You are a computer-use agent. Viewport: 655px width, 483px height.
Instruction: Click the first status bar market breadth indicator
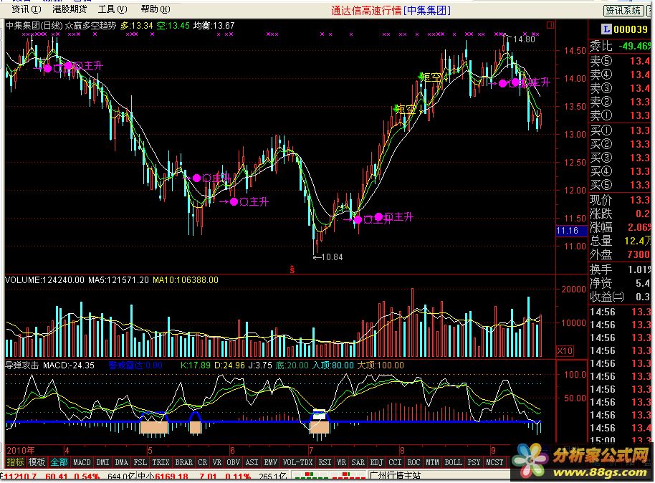310,476
